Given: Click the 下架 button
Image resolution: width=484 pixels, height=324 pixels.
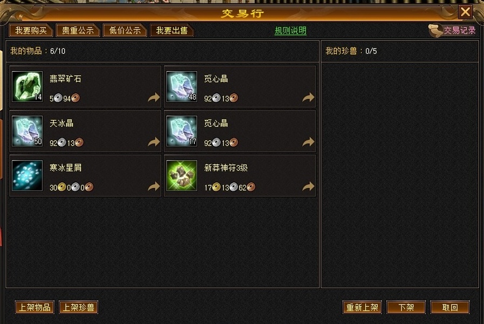Looking at the screenshot, I should tap(406, 307).
